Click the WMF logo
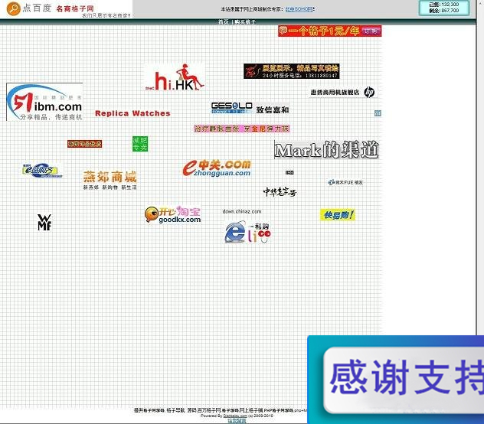484x424 pixels. click(44, 222)
